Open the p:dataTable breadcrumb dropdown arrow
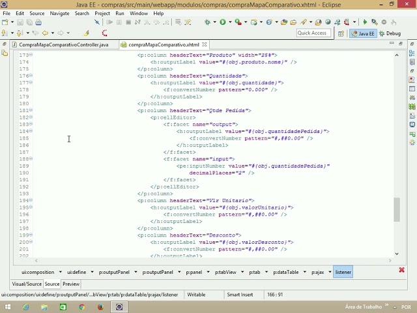Screen dimensions: 417x313 (305, 272)
